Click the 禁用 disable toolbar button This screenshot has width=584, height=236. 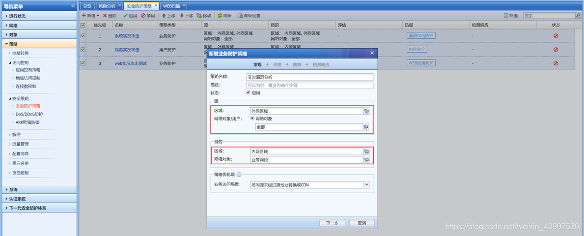tap(148, 16)
